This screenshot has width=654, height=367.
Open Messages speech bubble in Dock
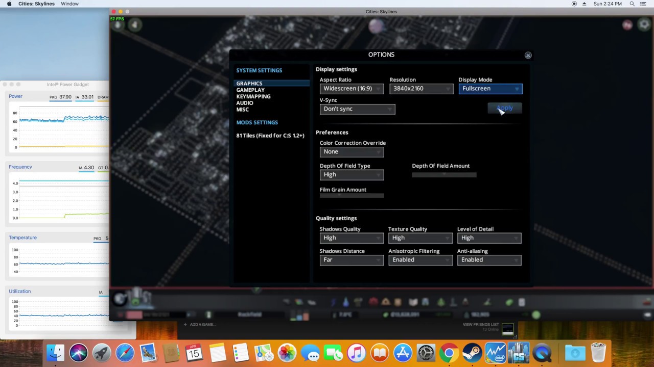pyautogui.click(x=310, y=353)
